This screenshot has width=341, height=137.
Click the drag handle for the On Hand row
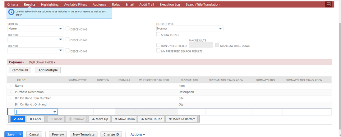[11, 105]
